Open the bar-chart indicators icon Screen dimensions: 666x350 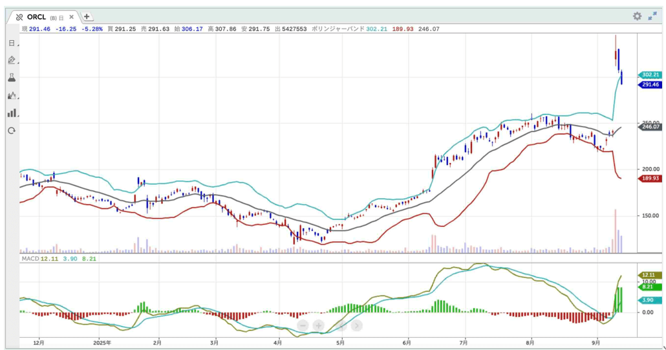12,113
